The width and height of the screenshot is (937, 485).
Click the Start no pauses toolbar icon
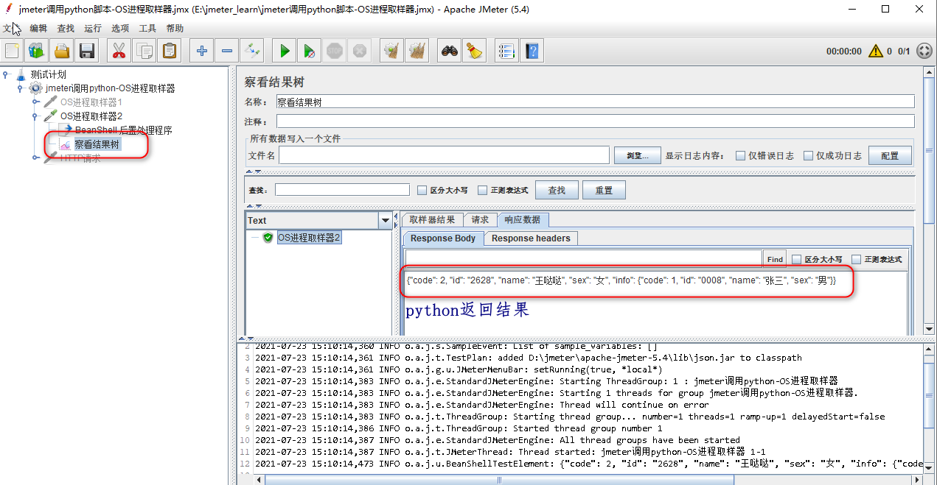[x=309, y=50]
